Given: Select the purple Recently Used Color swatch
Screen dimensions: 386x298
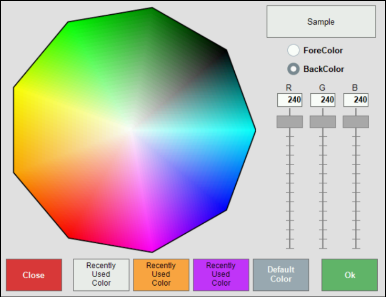Looking at the screenshot, I should pos(221,275).
